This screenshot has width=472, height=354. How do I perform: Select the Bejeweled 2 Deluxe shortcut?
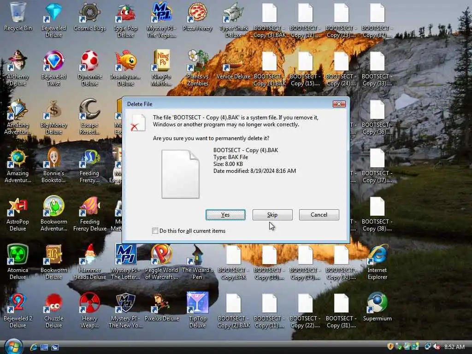click(18, 310)
